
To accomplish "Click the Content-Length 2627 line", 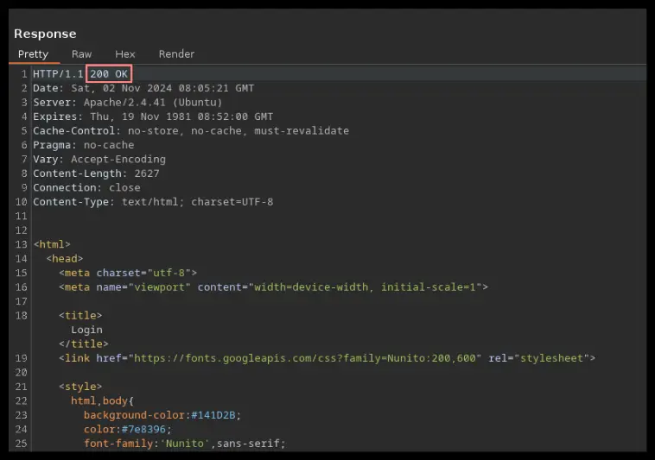I will pos(96,173).
